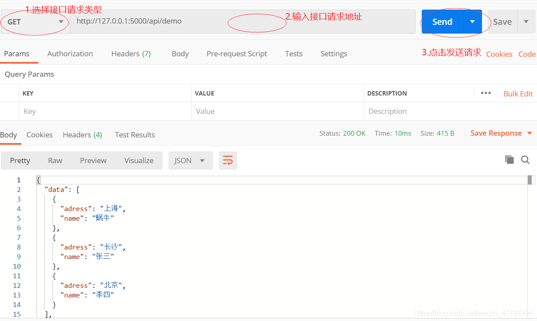Click the status value 200 OK

coord(354,133)
